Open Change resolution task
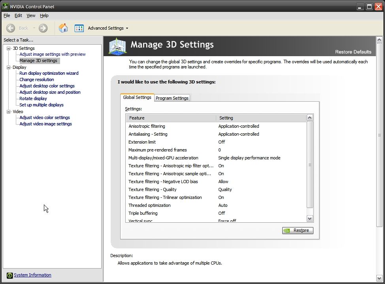 coord(37,80)
